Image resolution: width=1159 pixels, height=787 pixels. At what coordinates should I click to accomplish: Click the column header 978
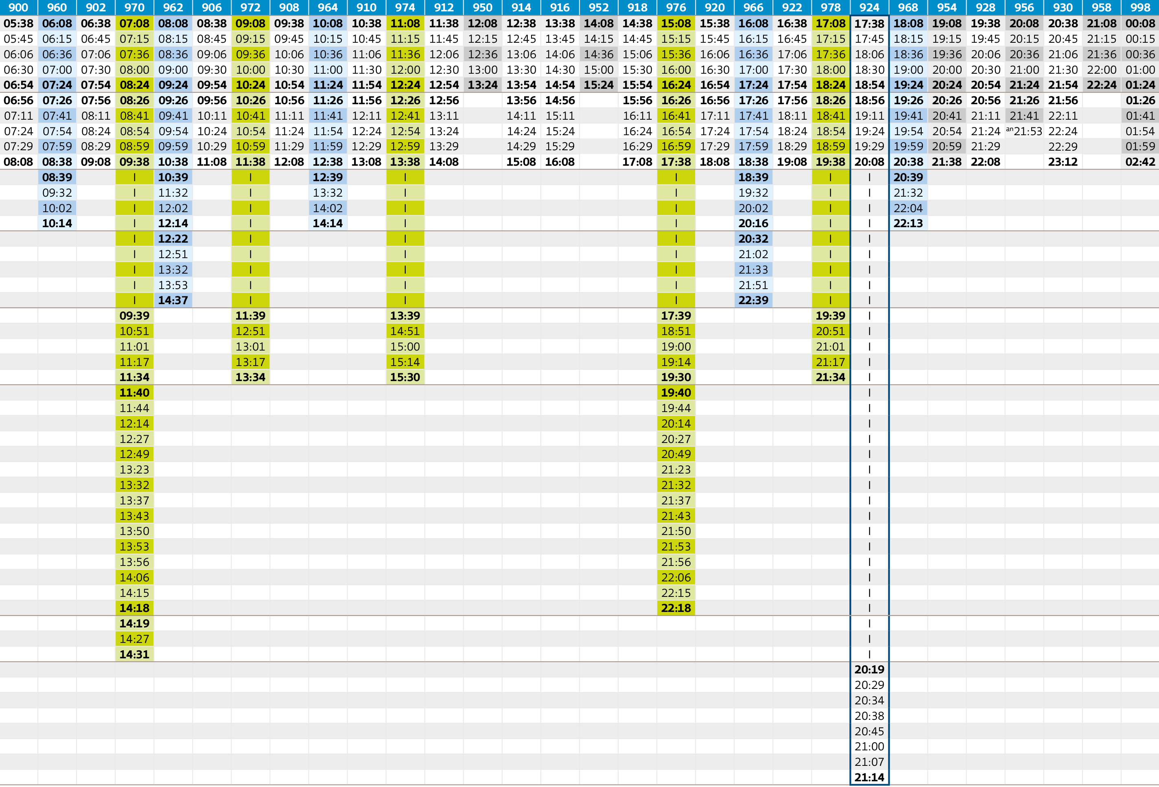[x=831, y=7]
